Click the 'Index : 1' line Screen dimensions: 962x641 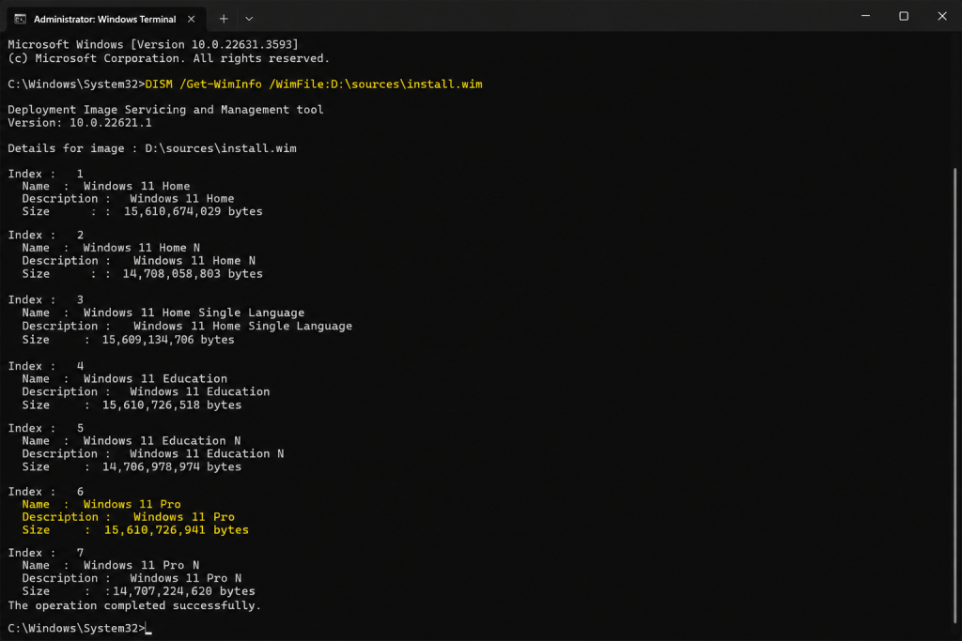[45, 174]
